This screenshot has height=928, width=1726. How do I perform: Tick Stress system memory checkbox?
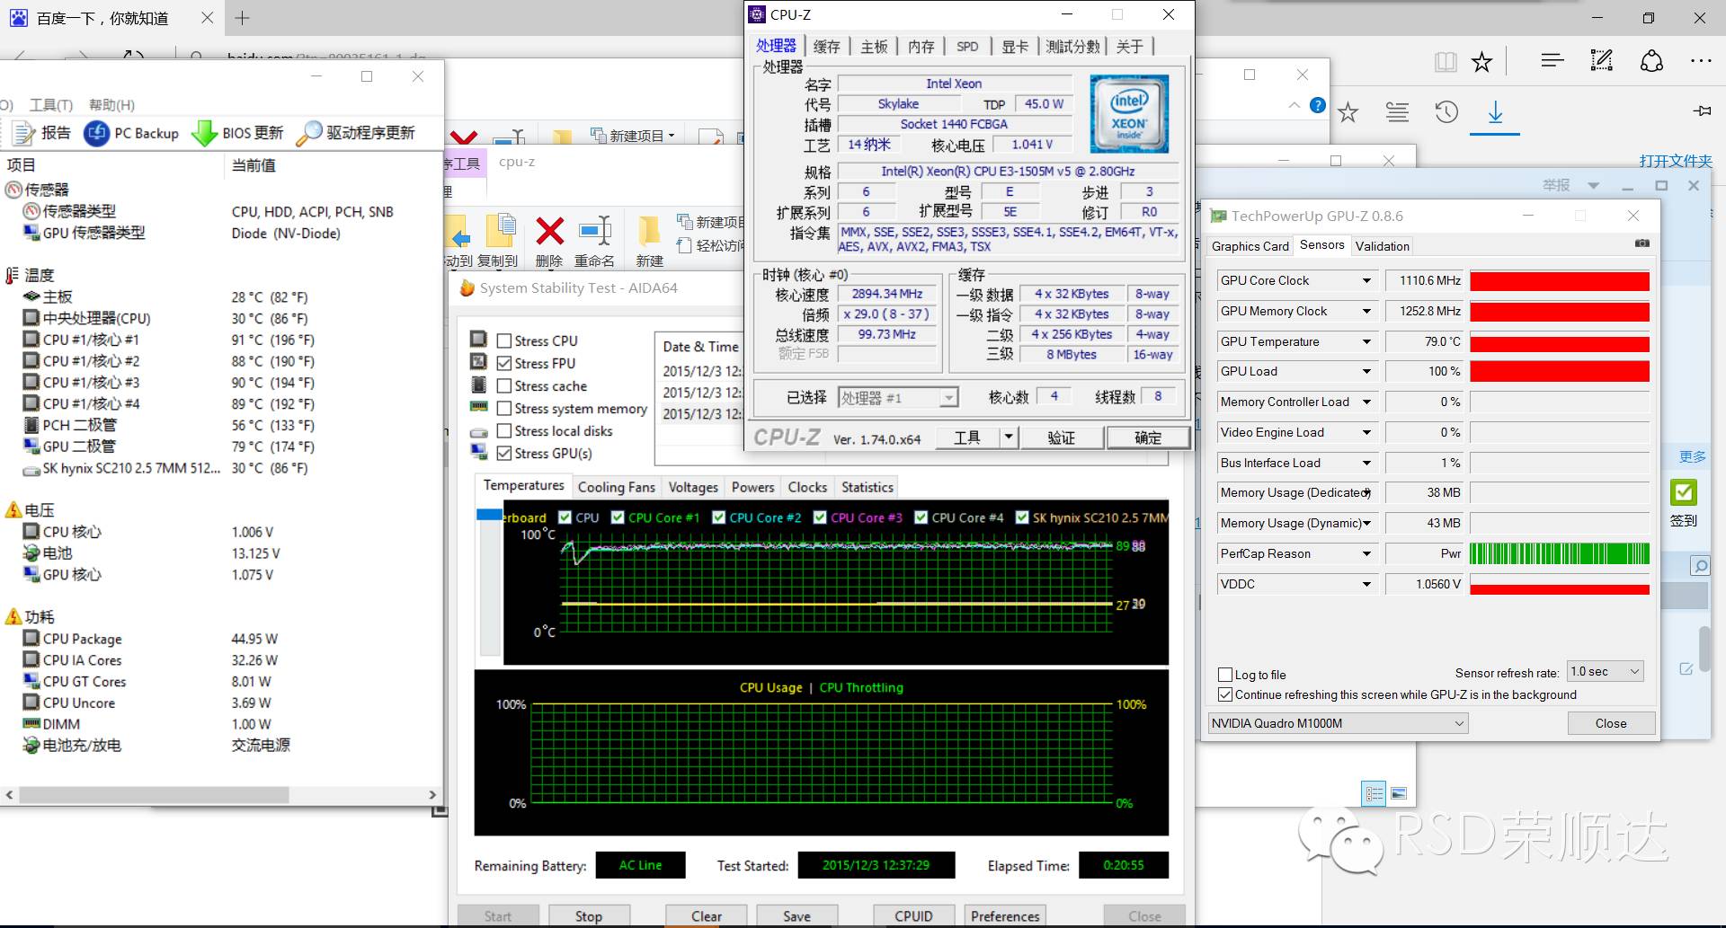click(x=504, y=409)
